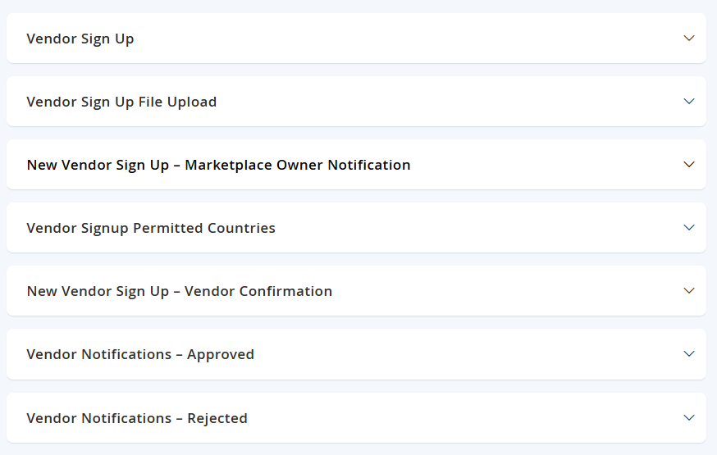Toggle the Vendor Signup Permitted Countries chevron
Image resolution: width=717 pixels, height=455 pixels.
688,228
